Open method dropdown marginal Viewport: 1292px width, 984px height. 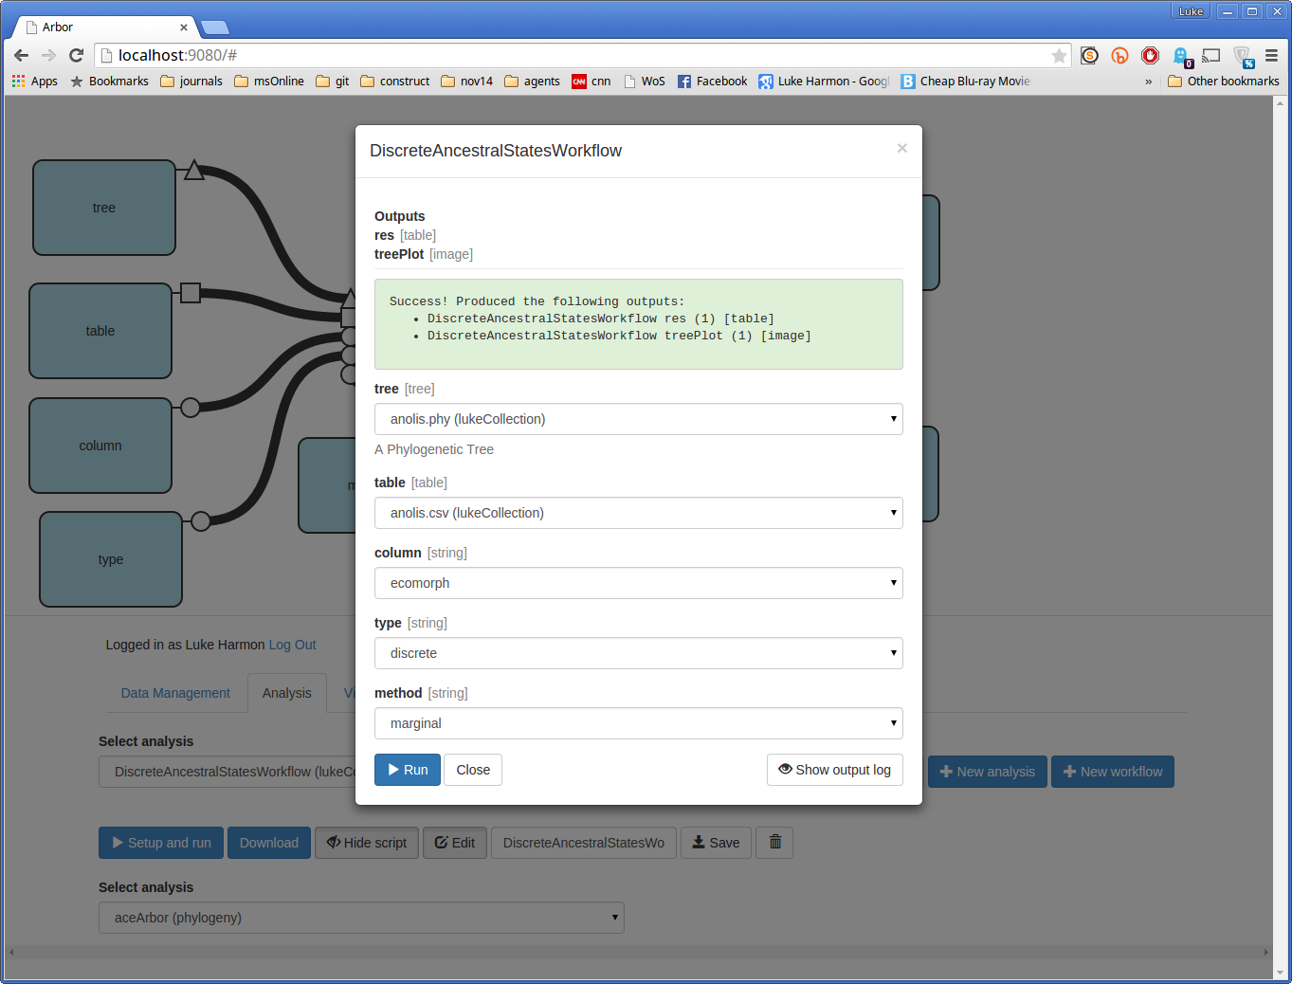[x=639, y=723]
